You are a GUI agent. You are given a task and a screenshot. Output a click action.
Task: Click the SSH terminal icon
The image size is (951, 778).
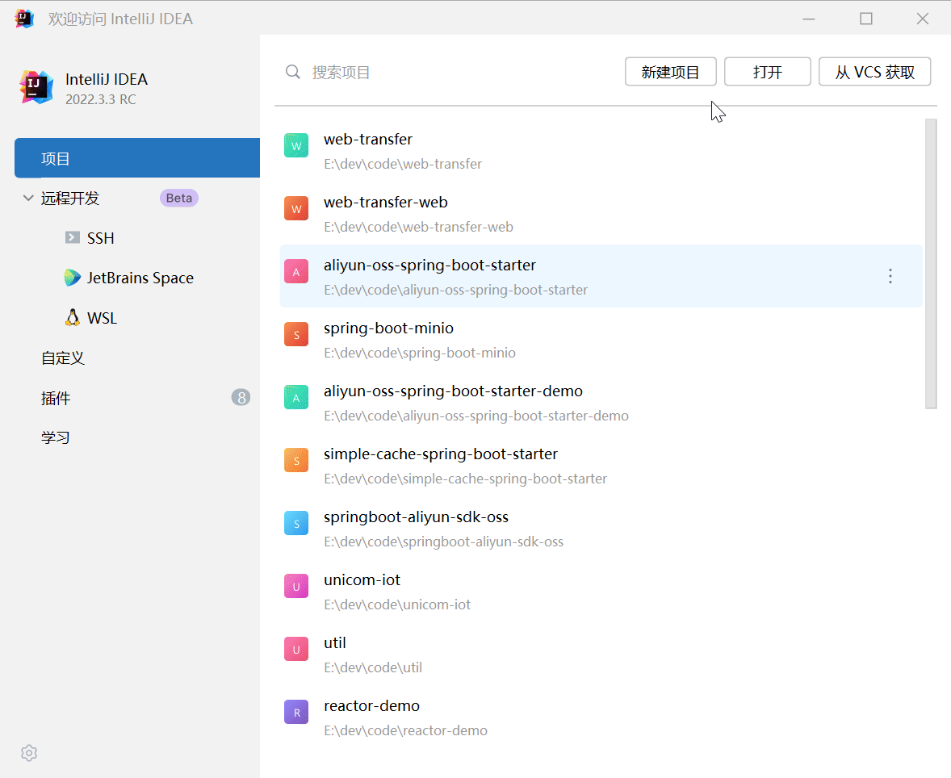[72, 237]
